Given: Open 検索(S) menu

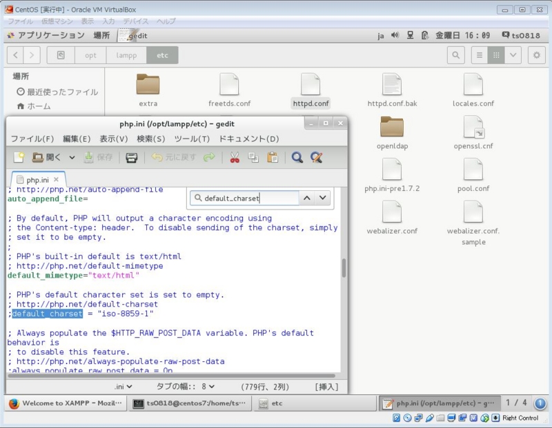Looking at the screenshot, I should (150, 139).
